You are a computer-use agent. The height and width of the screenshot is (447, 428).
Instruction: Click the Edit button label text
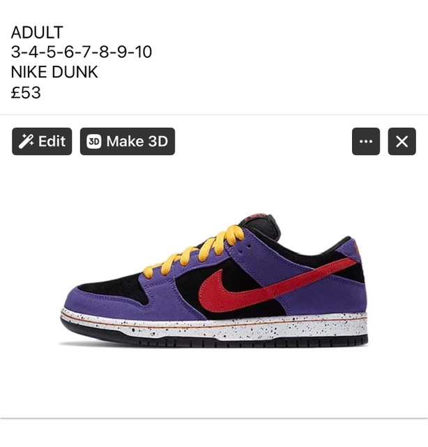[x=52, y=141]
